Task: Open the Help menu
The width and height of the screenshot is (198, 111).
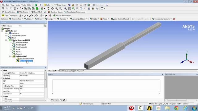Action: (x=29, y=5)
